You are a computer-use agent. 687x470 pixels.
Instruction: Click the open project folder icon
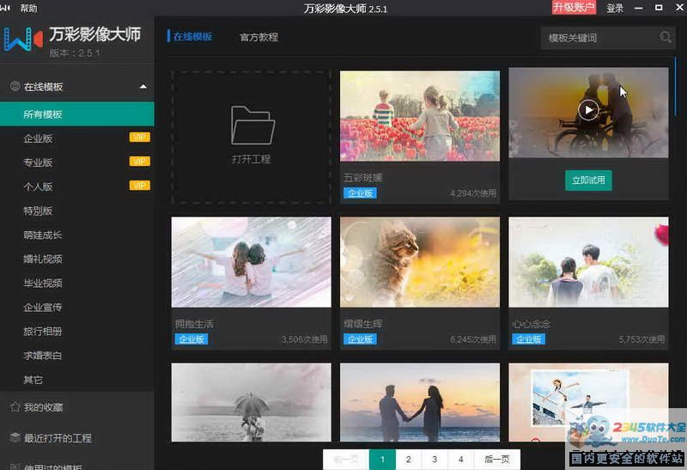click(x=252, y=125)
